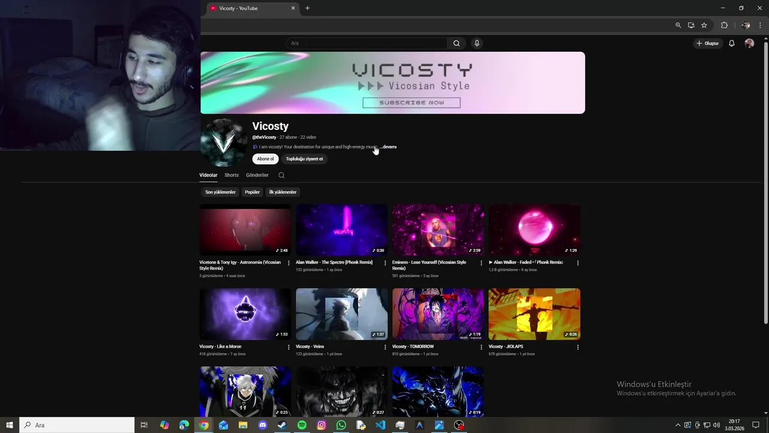Click Vicosty channel profile picture
769x433 pixels.
click(x=223, y=143)
